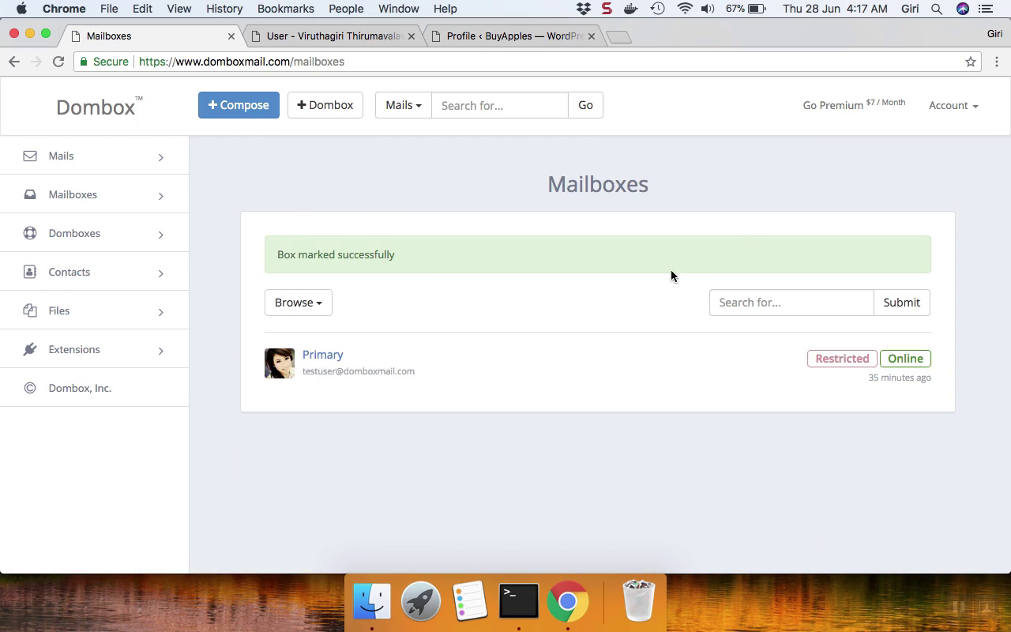The width and height of the screenshot is (1011, 632).
Task: Open the View menu in menu bar
Action: tap(179, 9)
